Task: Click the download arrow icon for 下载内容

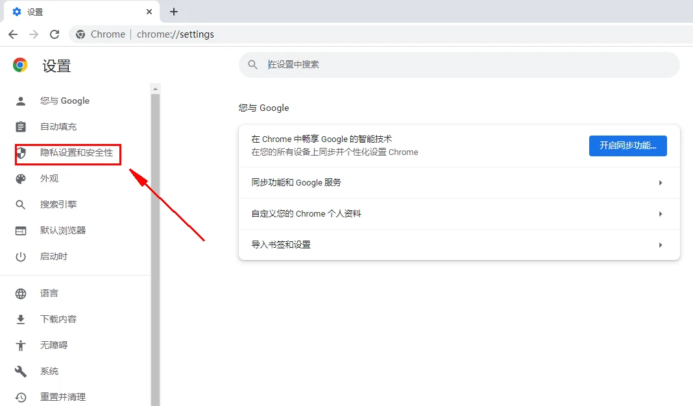Action: [x=20, y=318]
